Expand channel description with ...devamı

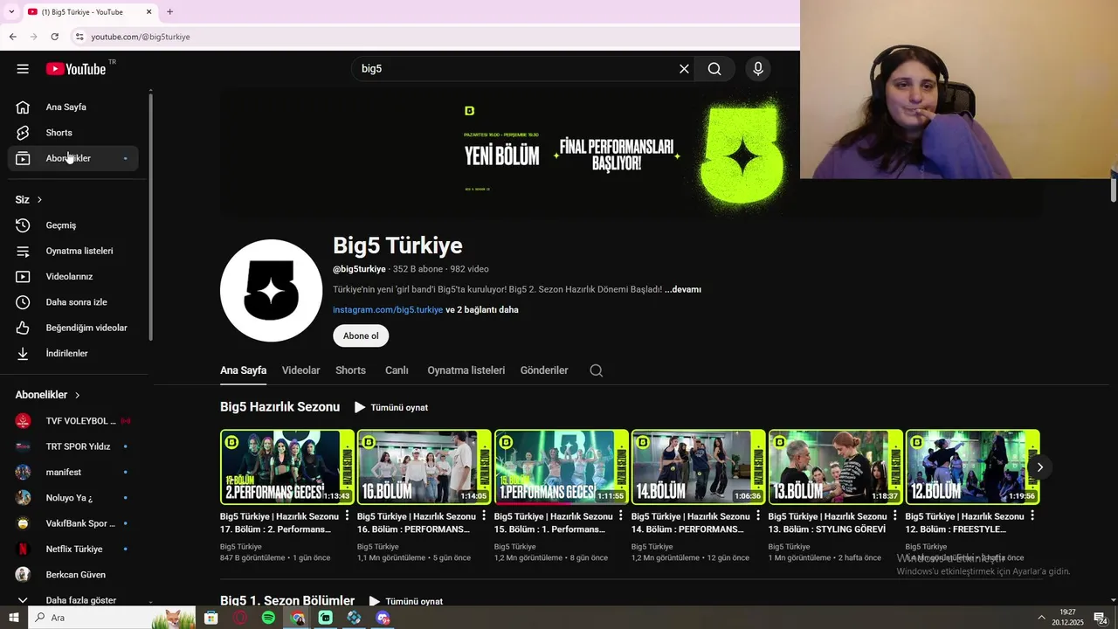pyautogui.click(x=683, y=289)
